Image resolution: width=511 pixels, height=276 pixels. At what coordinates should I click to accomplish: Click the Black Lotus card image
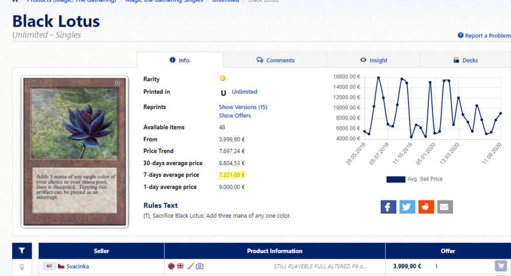(74, 152)
